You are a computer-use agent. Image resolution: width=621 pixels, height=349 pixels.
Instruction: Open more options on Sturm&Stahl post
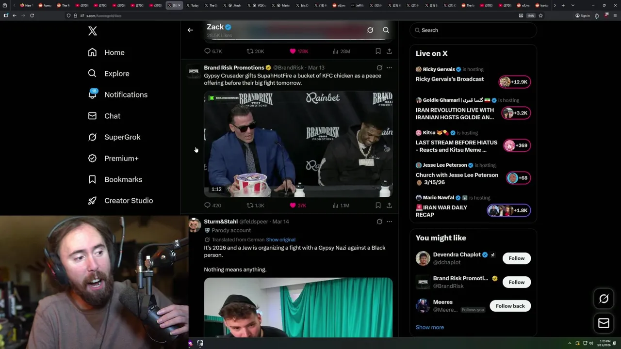pyautogui.click(x=389, y=222)
